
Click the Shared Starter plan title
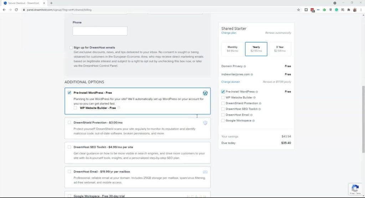(x=234, y=28)
